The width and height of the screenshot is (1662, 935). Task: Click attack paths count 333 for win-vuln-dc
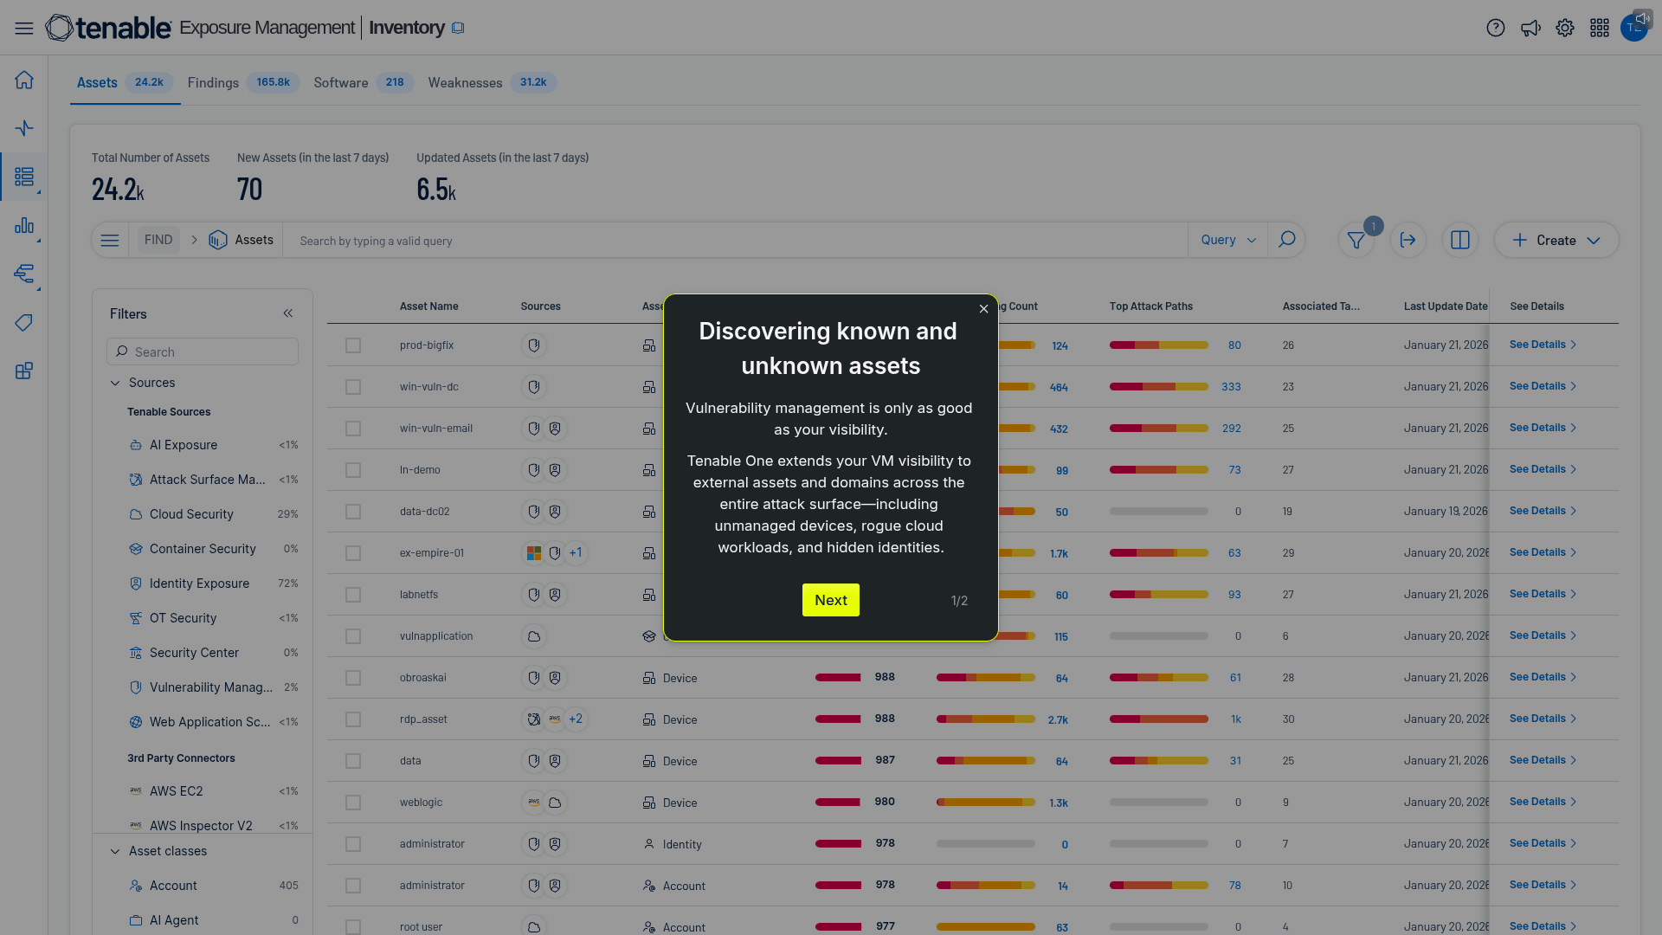click(1231, 387)
